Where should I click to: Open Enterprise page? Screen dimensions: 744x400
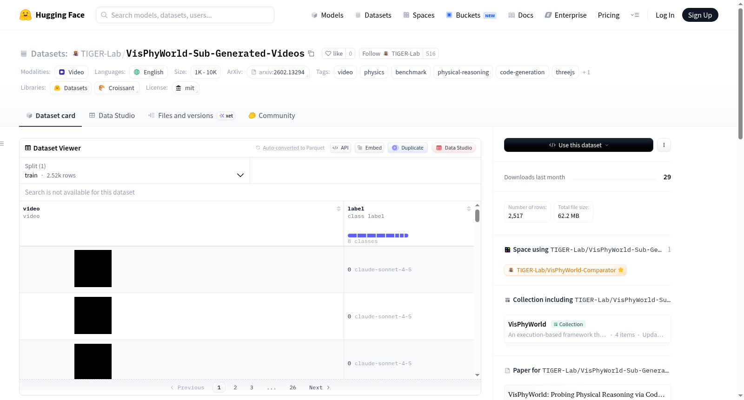[566, 15]
